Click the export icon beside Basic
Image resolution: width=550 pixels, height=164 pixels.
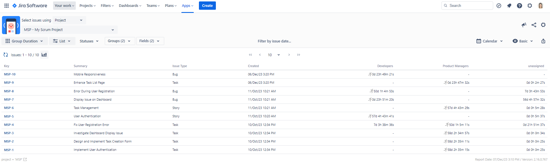pos(543,41)
